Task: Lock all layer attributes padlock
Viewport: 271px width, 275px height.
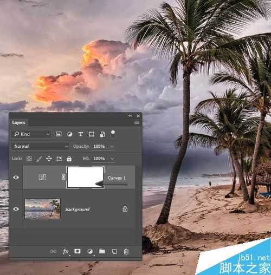Action: click(x=69, y=159)
